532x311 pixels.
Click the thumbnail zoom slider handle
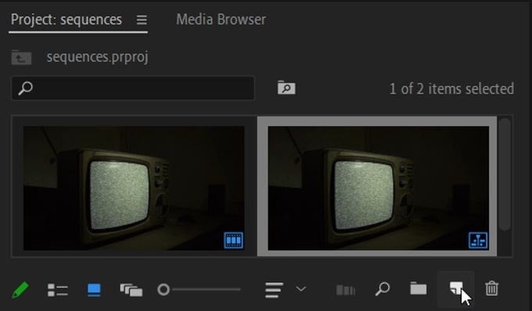[164, 290]
